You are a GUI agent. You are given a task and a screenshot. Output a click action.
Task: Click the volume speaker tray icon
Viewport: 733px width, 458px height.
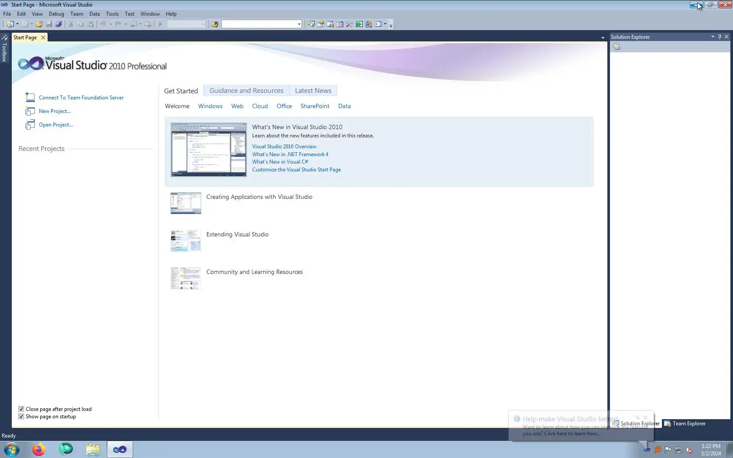point(689,450)
